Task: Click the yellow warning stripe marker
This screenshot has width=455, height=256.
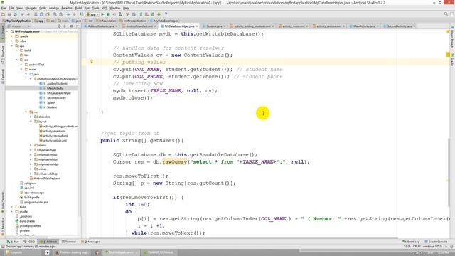Action: coord(448,54)
